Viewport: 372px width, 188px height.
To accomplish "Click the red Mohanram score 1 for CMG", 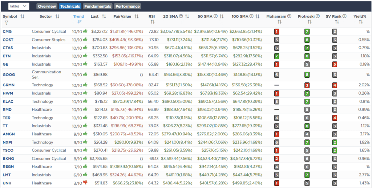I will 276,31.
